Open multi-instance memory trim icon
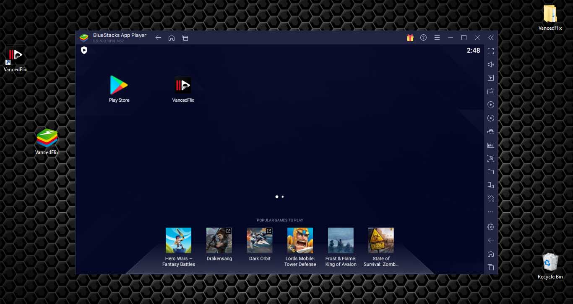The image size is (573, 304). pos(491,131)
